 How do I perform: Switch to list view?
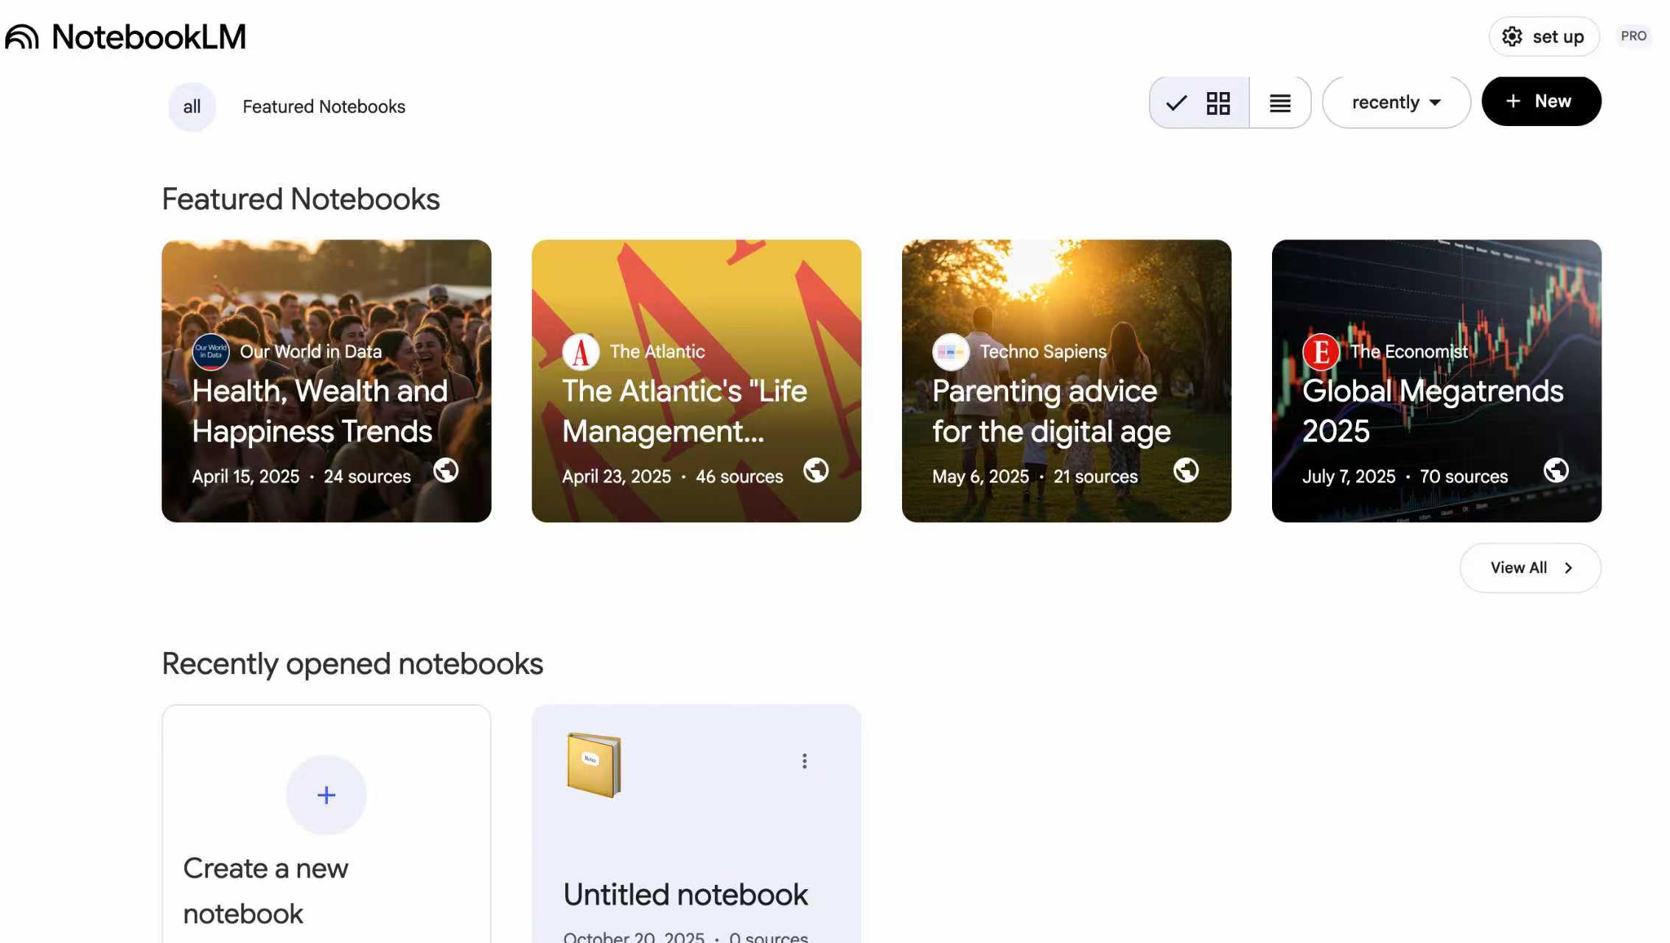(x=1280, y=102)
